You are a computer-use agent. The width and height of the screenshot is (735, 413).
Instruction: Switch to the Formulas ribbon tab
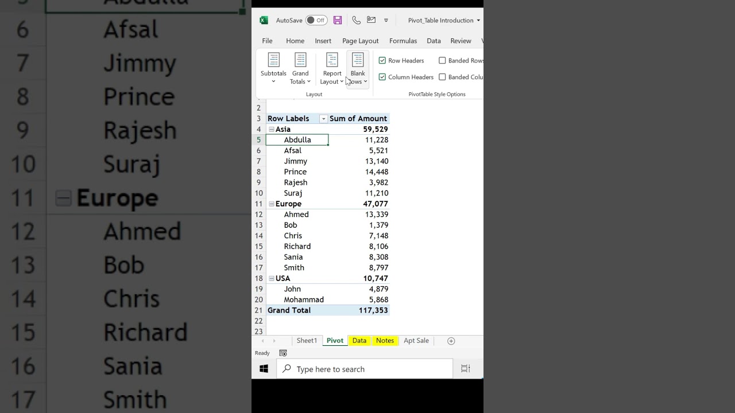click(403, 41)
